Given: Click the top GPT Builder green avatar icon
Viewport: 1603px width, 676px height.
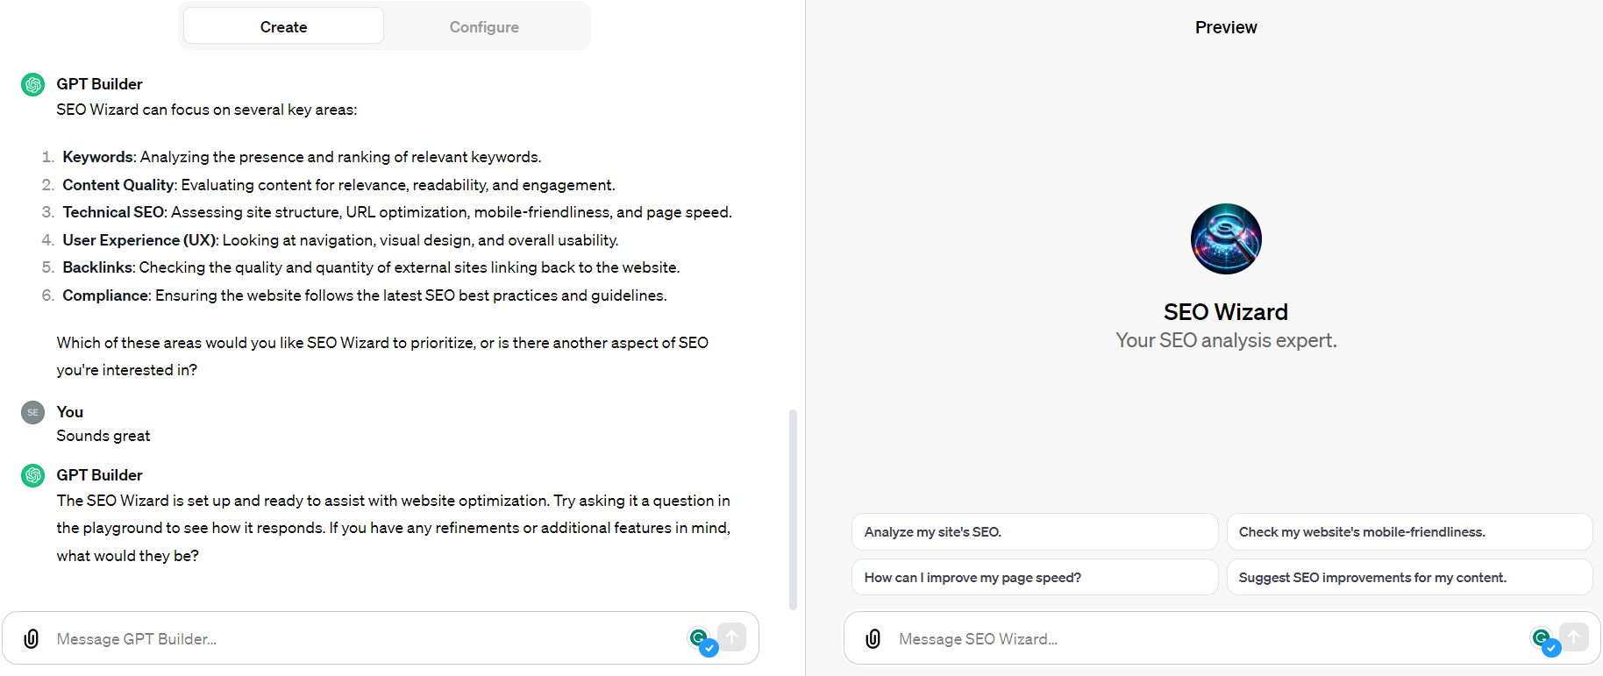Looking at the screenshot, I should [33, 85].
